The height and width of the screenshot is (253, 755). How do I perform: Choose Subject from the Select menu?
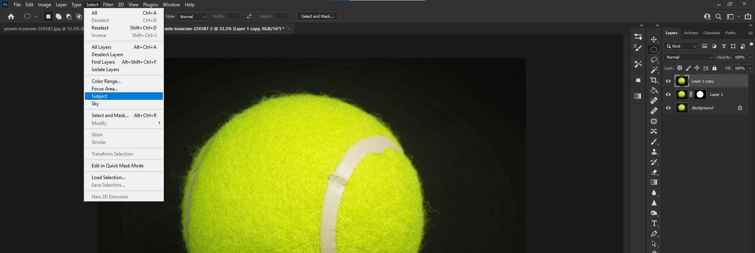(124, 96)
